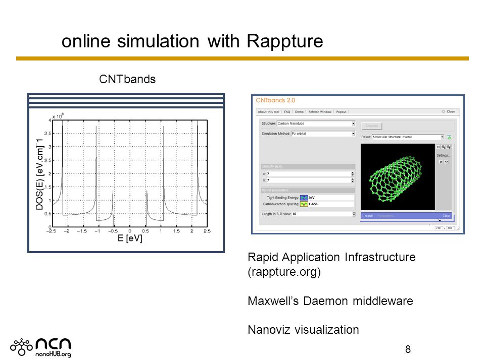Click the window height field showing 400
The width and height of the screenshot is (485, 363).
[x=450, y=228]
